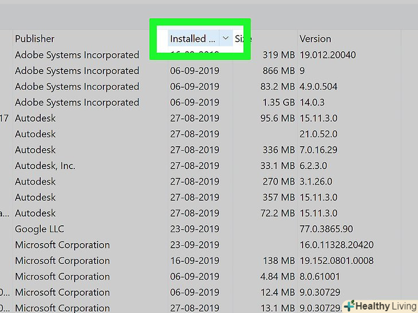This screenshot has height=313, width=418.
Task: Select Adobe entry with version 19.012.20040
Action: pos(77,55)
